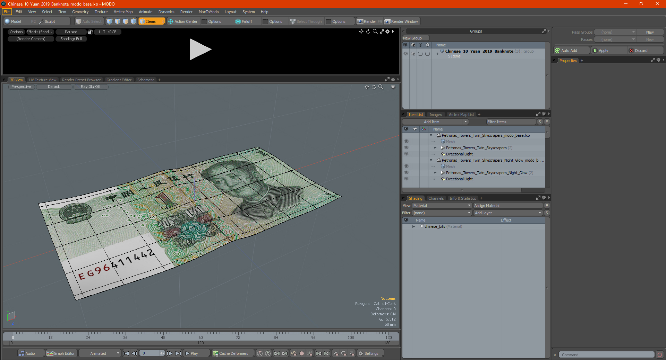The image size is (666, 360).
Task: Toggle Select Through Options checkbox
Action: tap(328, 21)
